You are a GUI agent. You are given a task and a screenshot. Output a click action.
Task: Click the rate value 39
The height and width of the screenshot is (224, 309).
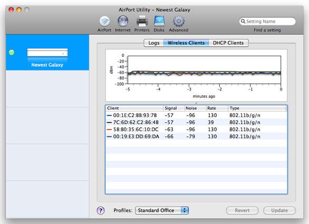click(211, 123)
